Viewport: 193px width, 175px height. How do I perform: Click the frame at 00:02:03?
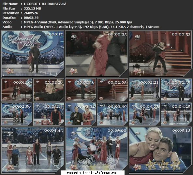click(112, 90)
